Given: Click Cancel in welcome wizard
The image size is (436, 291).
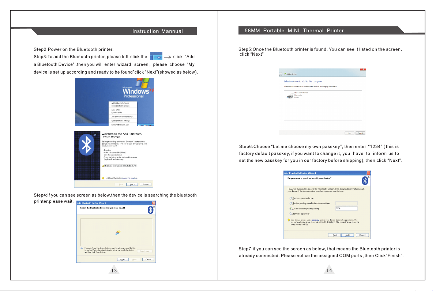Looking at the screenshot, I should pyautogui.click(x=146, y=184).
